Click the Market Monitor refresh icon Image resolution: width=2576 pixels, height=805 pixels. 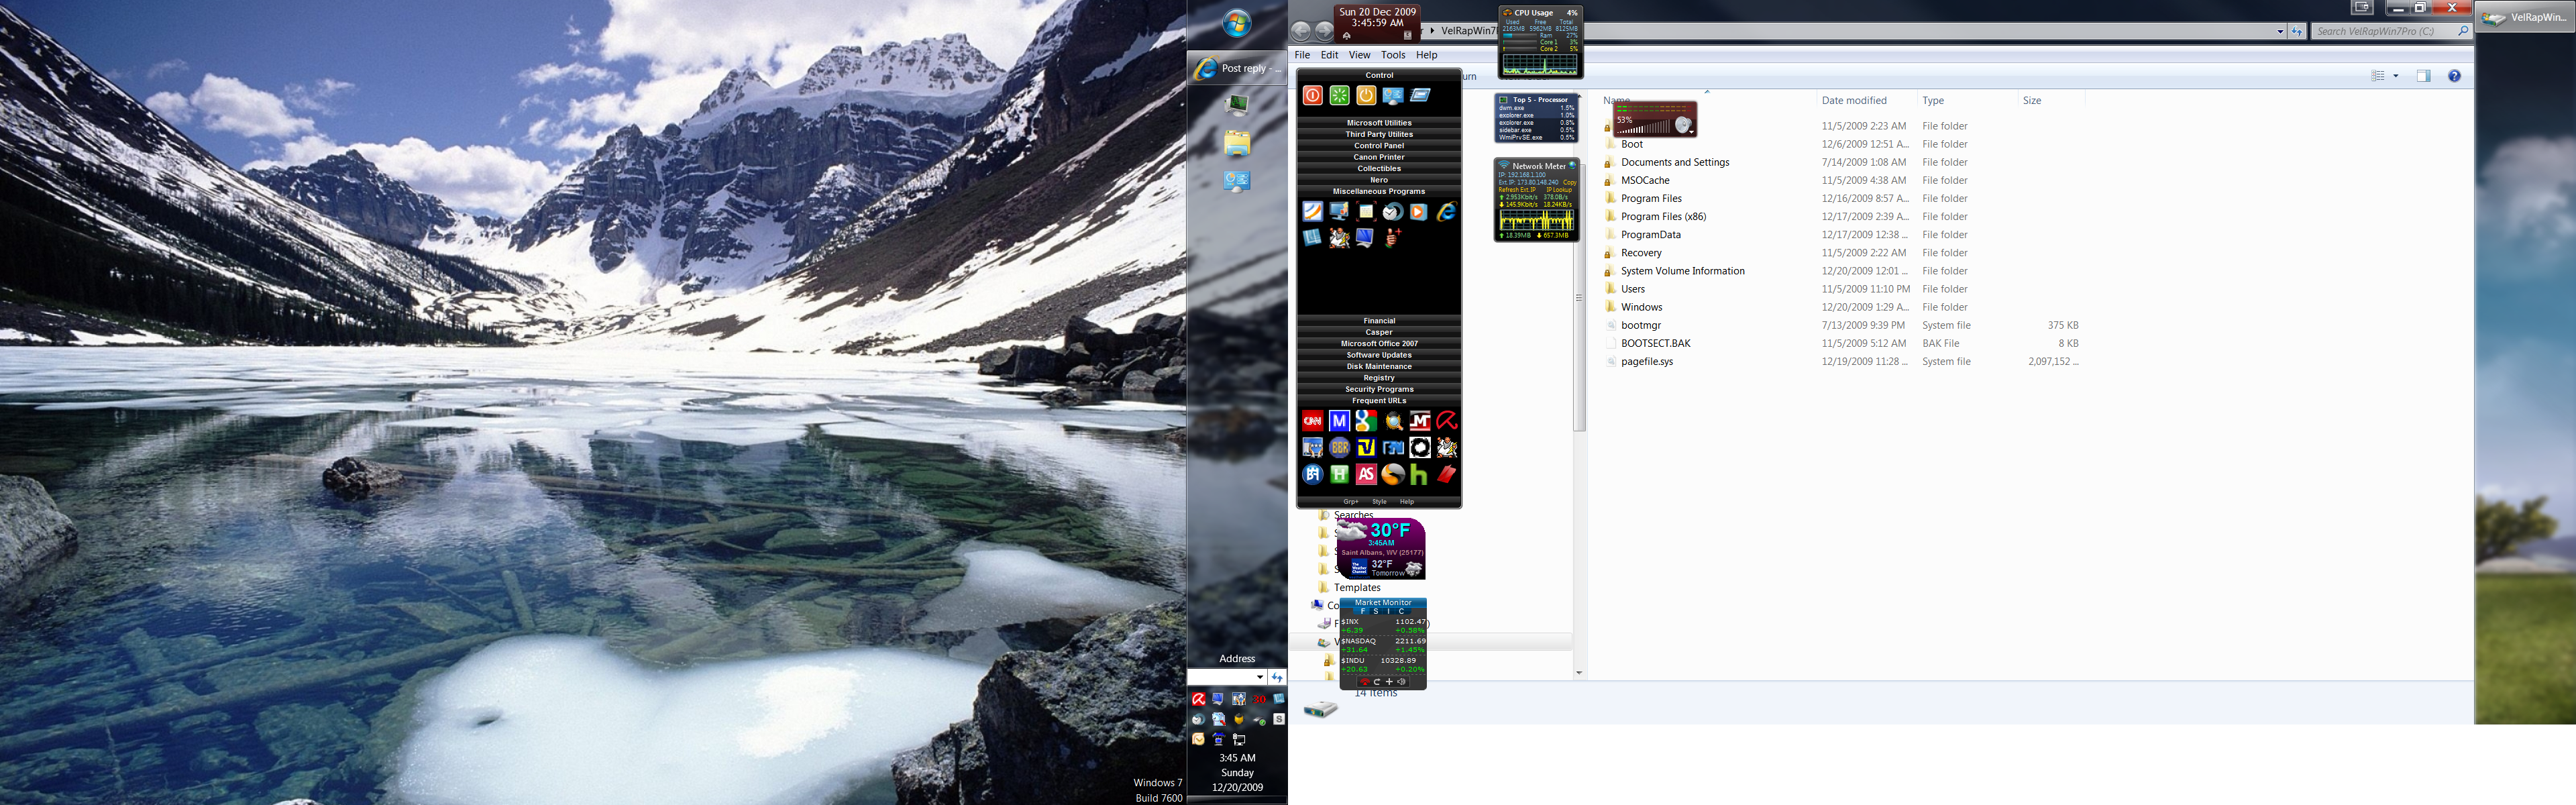(1377, 682)
